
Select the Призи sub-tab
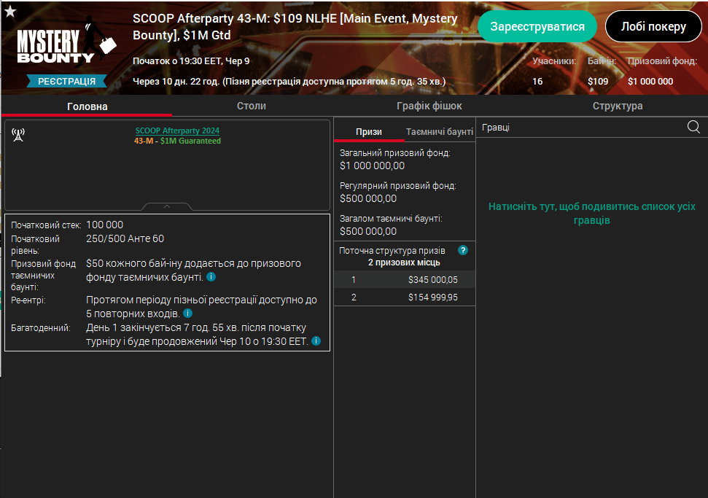click(x=369, y=132)
